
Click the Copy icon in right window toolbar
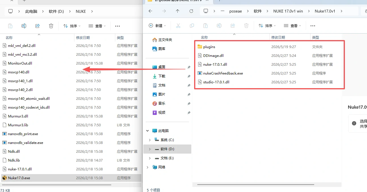192,26
